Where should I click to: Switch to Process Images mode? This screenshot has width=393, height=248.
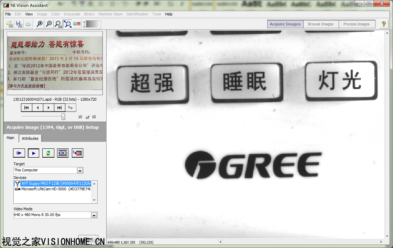[357, 24]
